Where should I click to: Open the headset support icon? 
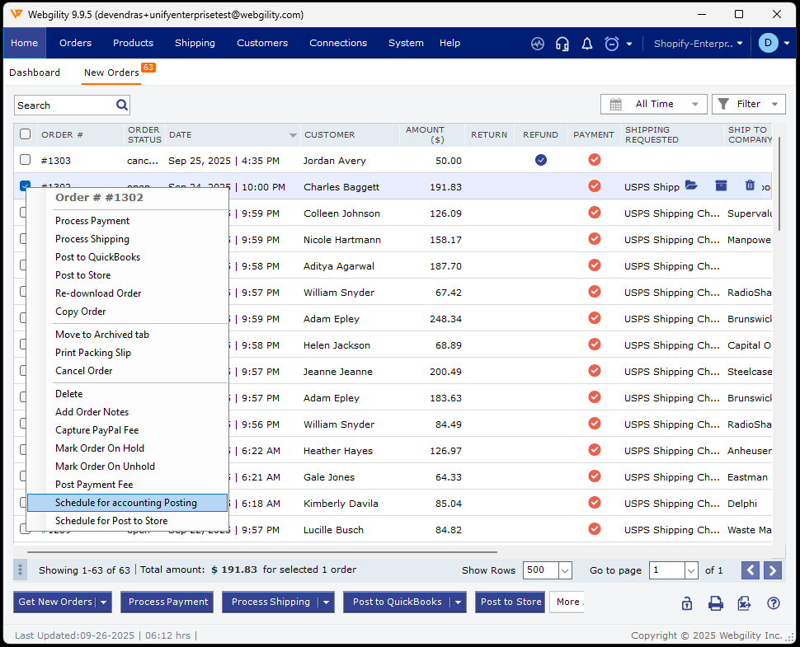click(562, 44)
